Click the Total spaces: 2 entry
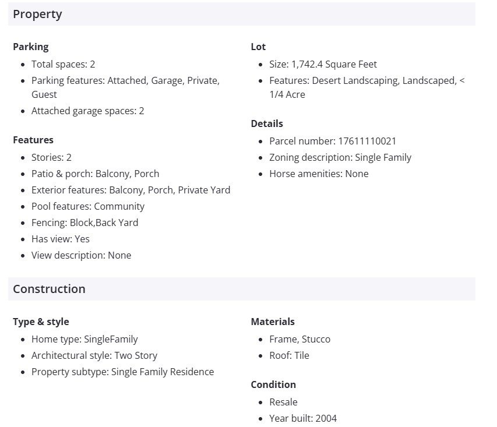The width and height of the screenshot is (497, 427). click(63, 64)
